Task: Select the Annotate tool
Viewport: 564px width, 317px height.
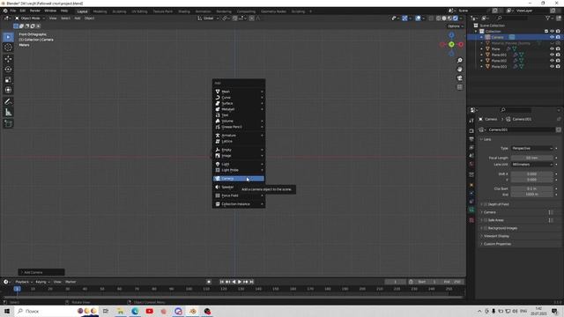Action: pyautogui.click(x=8, y=102)
